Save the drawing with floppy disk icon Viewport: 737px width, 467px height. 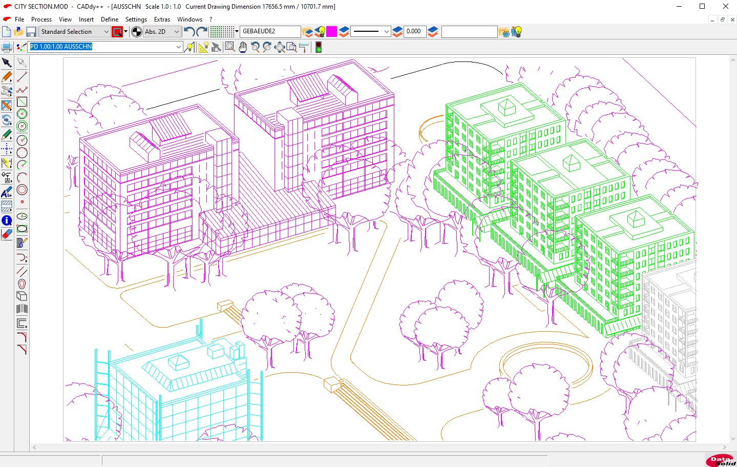(x=31, y=32)
